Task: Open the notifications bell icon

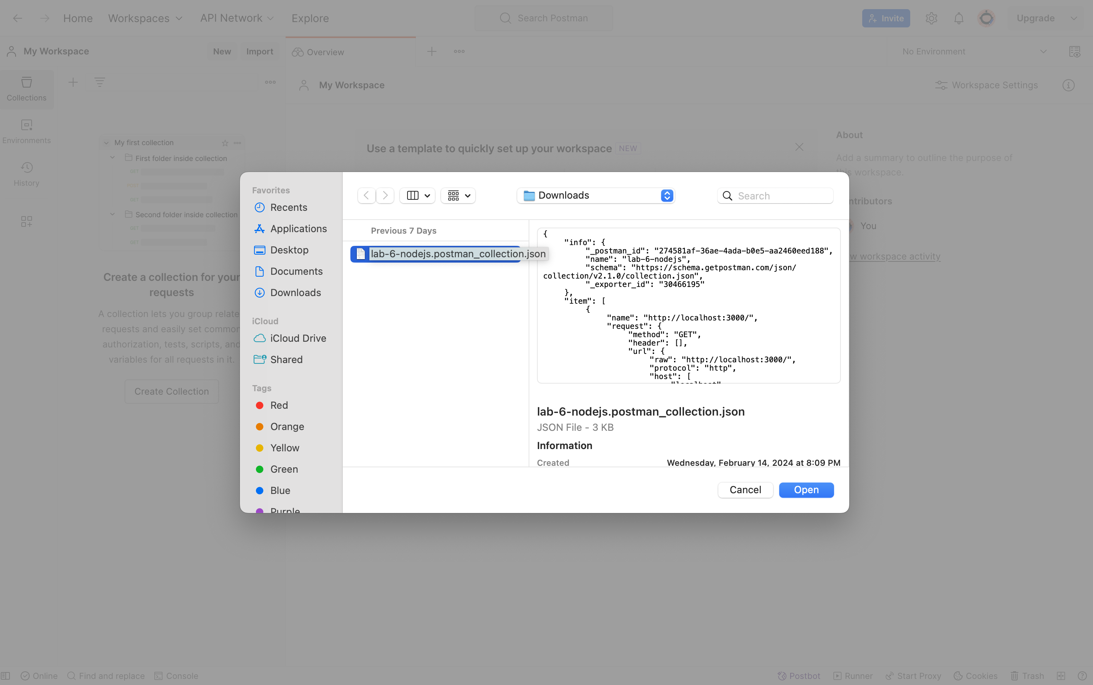Action: [958, 18]
